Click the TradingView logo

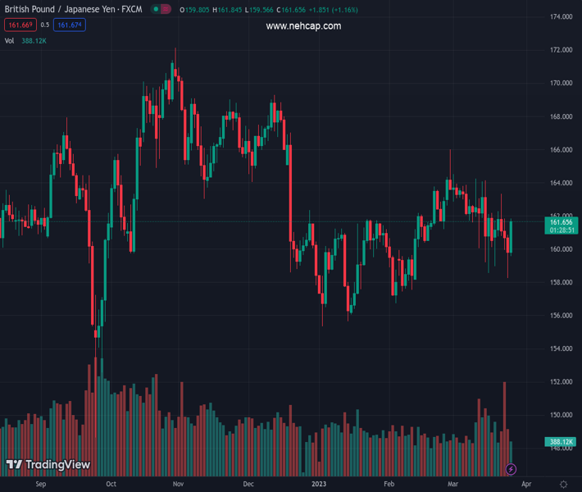point(48,465)
